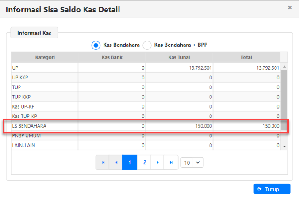
Task: Go to previous page arrow
Action: [x=116, y=162]
